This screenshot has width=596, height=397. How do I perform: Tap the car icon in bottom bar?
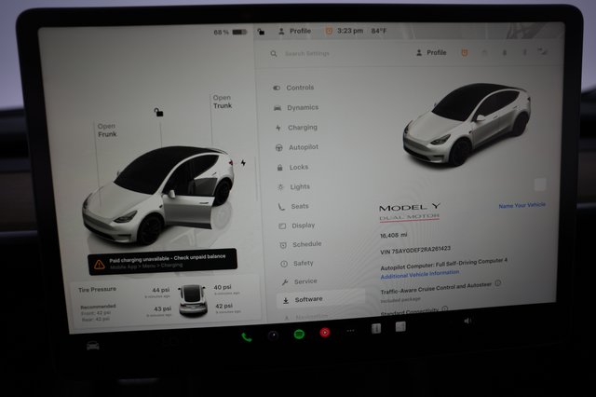point(93,346)
